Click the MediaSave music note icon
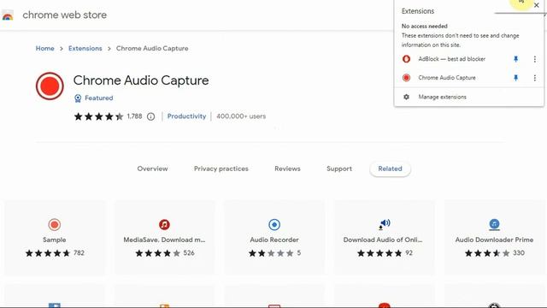Image resolution: width=547 pixels, height=308 pixels. (x=164, y=224)
